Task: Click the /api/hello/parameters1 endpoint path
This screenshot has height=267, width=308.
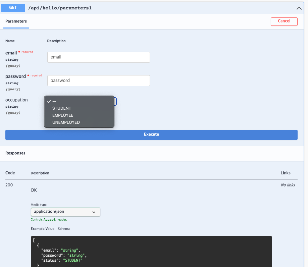Action: 60,8
